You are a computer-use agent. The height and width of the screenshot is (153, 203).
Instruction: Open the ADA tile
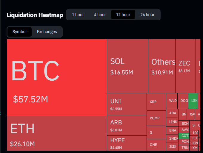tap(172, 113)
